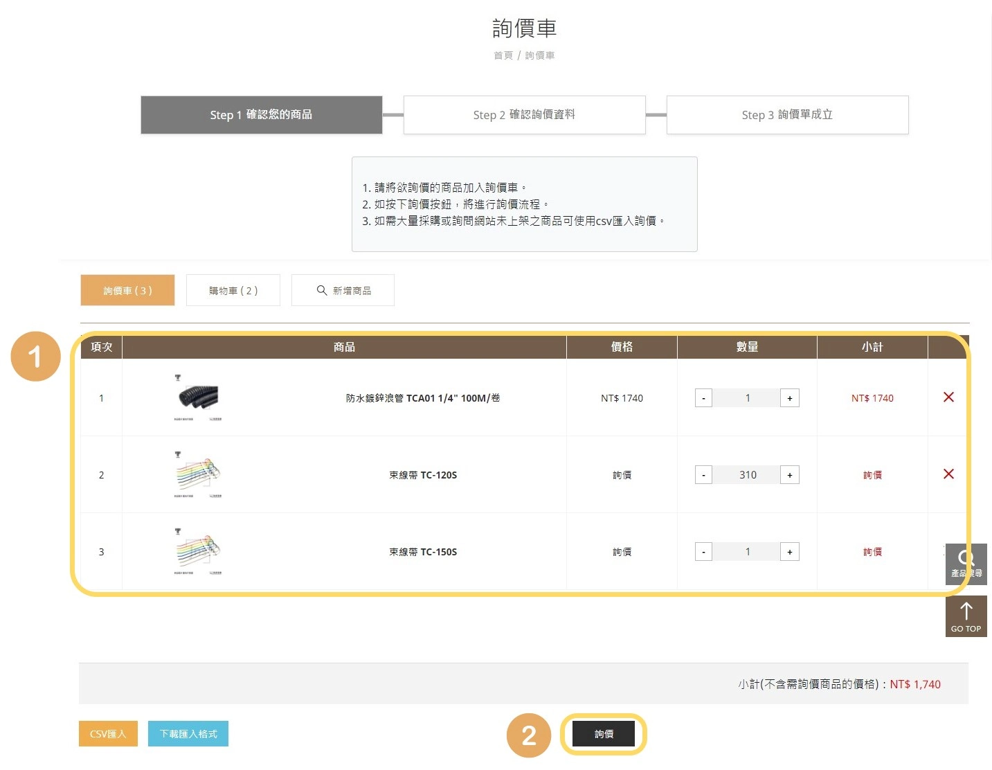Click the GO TOP arrow icon

[x=966, y=616]
